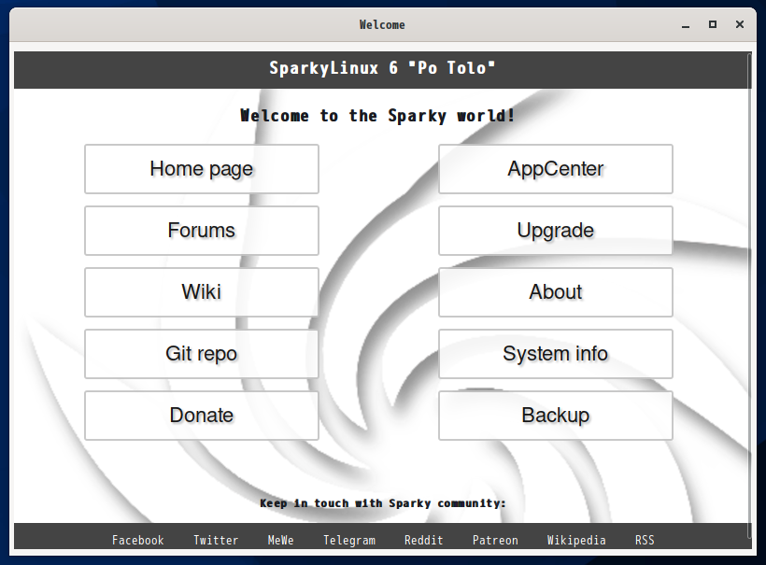Image resolution: width=766 pixels, height=565 pixels.
Task: Click the Forums button
Action: tap(201, 231)
